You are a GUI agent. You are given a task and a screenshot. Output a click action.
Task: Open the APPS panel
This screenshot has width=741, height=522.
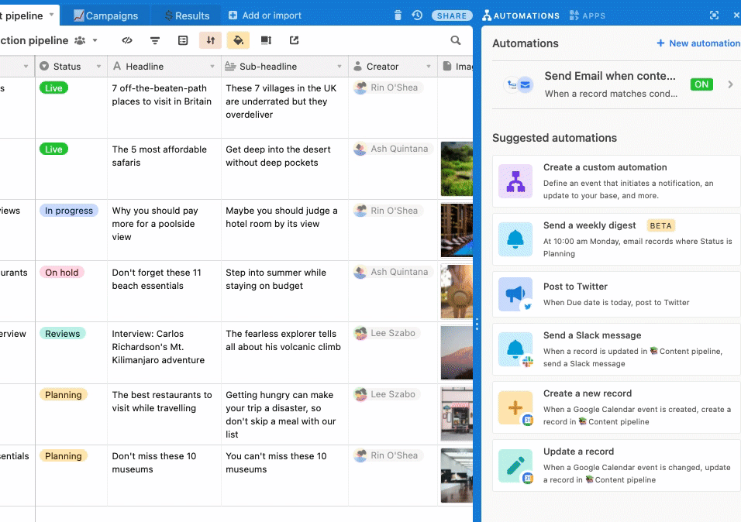587,15
